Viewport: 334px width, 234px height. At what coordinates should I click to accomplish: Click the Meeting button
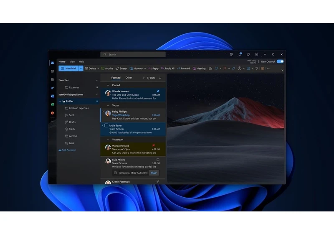tap(199, 69)
